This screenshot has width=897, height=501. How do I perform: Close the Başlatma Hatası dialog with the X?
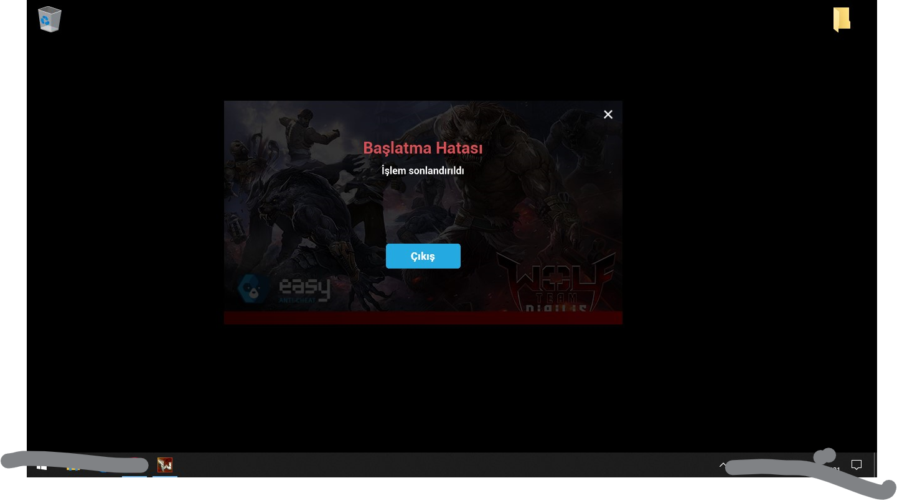[608, 114]
